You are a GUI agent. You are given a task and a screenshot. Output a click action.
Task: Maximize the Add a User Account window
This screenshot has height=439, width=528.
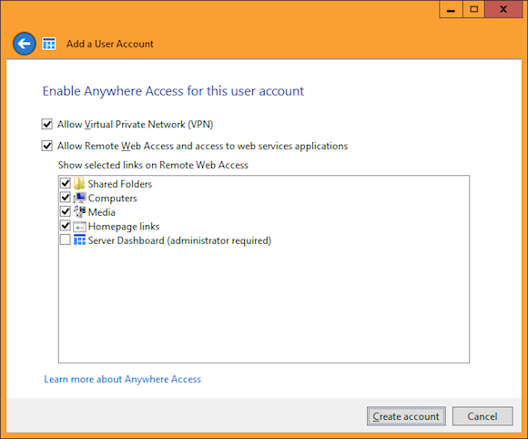click(473, 9)
